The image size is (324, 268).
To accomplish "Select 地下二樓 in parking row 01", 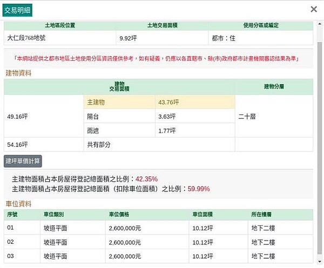I will (281, 228).
